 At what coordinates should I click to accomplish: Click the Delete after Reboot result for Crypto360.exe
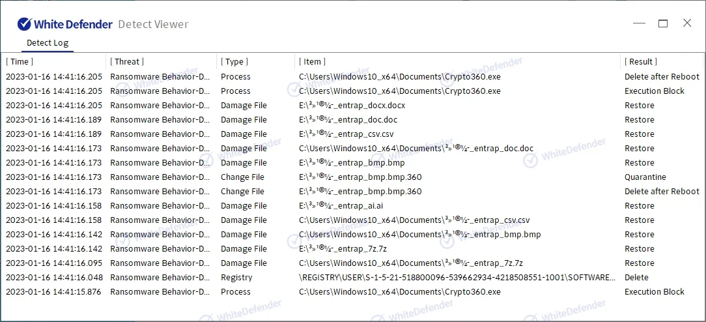pos(662,77)
